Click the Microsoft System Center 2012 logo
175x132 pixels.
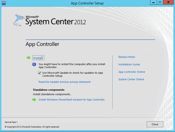(x=50, y=20)
